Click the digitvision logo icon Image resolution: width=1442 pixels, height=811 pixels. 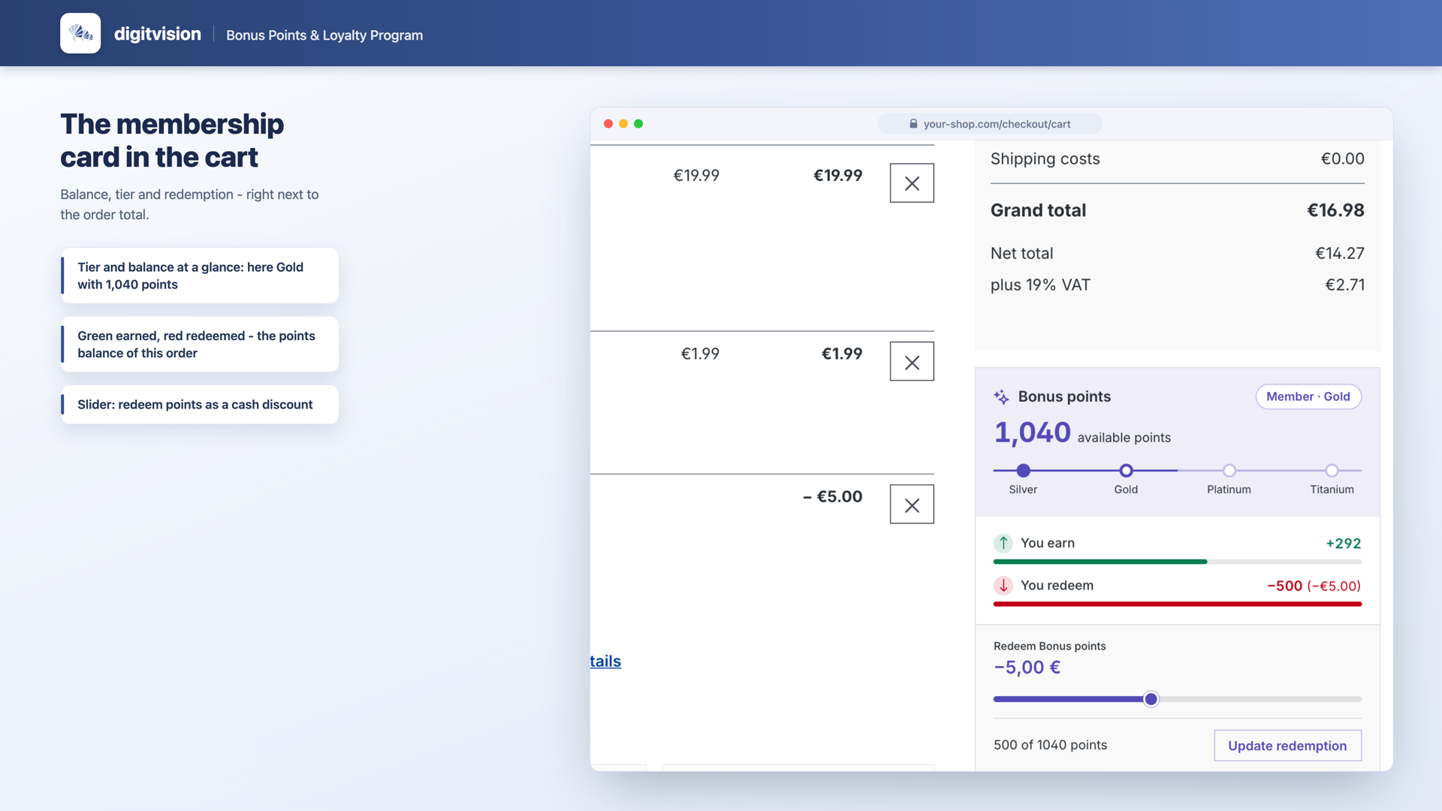coord(80,33)
